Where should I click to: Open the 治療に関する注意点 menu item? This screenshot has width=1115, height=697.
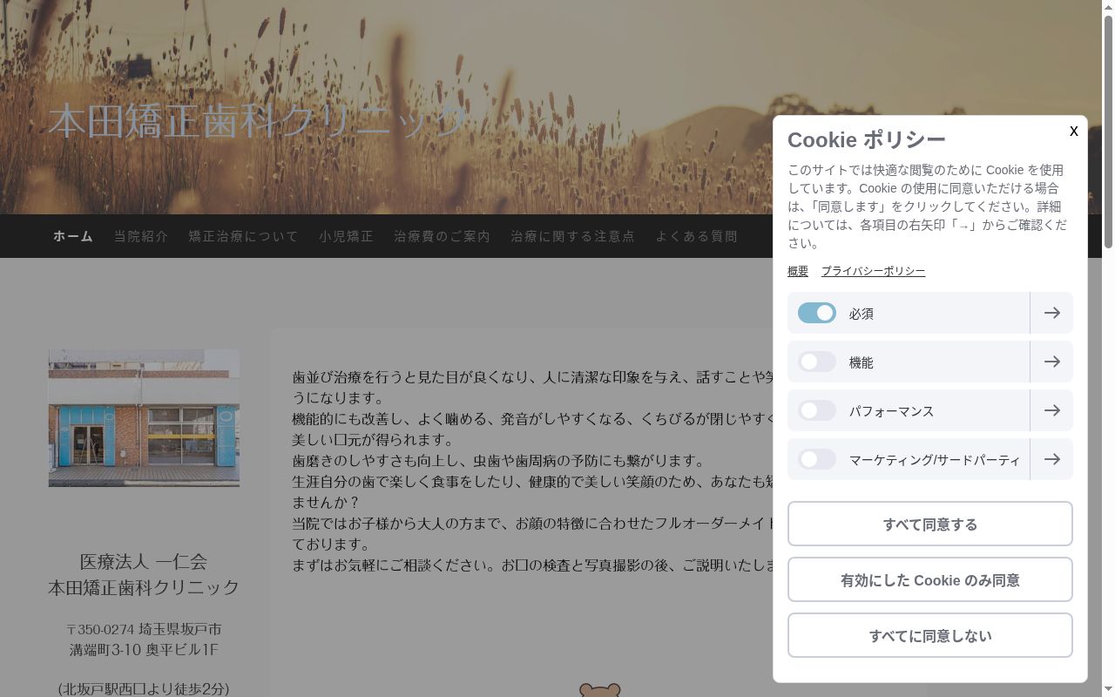click(x=573, y=236)
